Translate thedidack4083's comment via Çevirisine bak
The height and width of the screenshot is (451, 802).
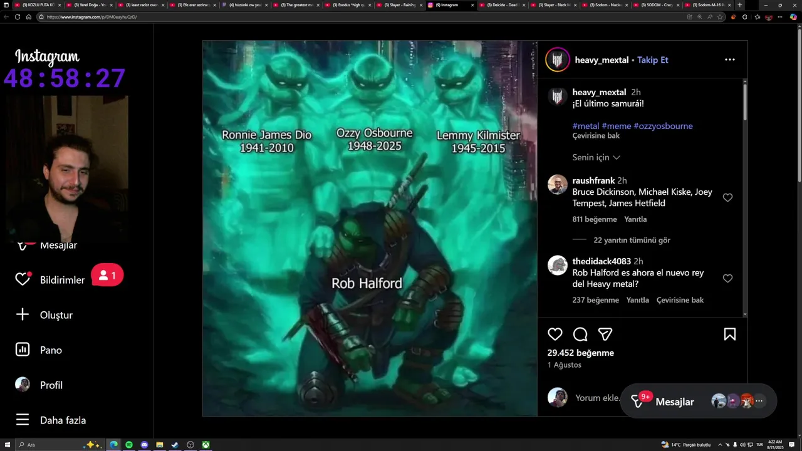click(x=680, y=300)
